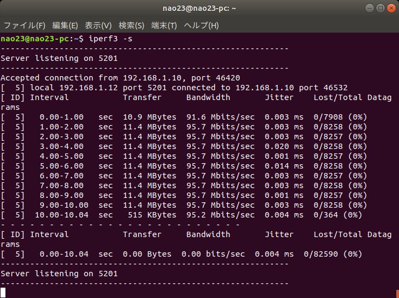399x298 pixels.
Task: Click the interval 0.00-1.00
Action: [x=61, y=117]
